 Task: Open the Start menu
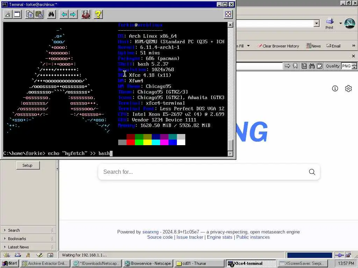tap(9, 263)
